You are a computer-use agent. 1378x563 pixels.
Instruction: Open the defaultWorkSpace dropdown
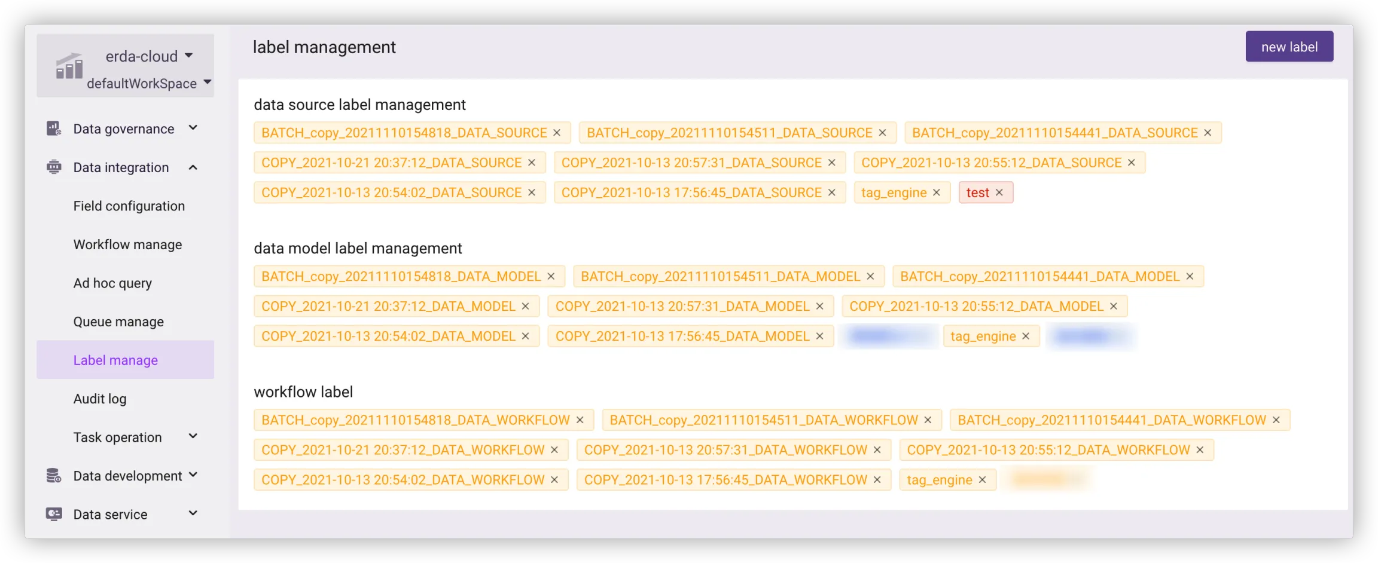pos(207,82)
